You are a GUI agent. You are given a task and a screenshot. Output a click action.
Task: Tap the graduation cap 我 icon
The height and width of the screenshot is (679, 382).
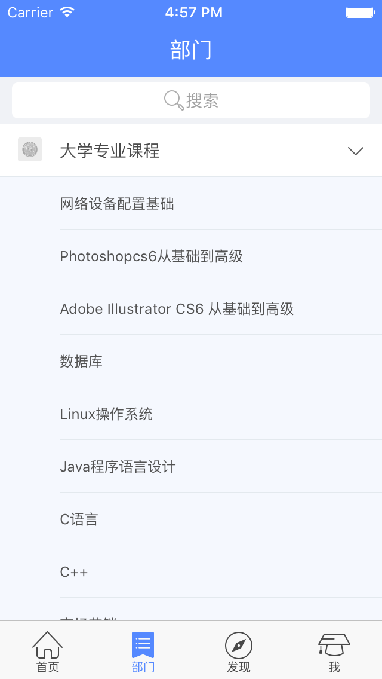point(334,644)
